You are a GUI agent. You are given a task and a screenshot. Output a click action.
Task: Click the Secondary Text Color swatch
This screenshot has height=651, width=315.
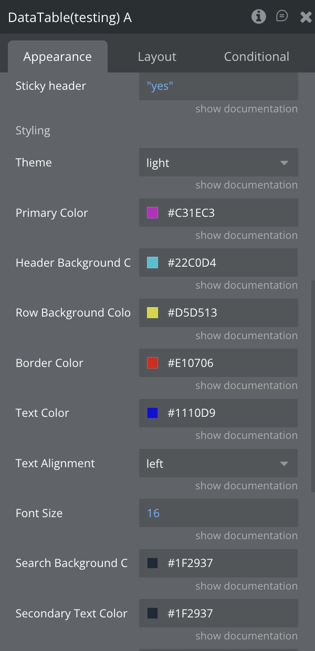point(152,613)
